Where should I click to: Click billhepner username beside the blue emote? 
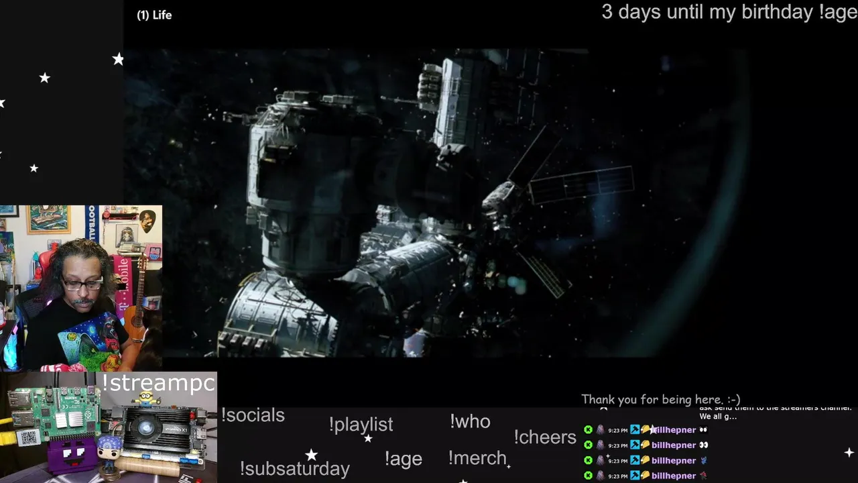(x=674, y=460)
